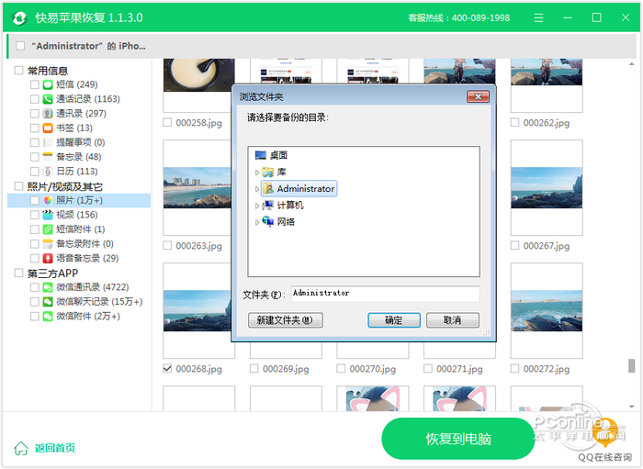Image resolution: width=643 pixels, height=469 pixels.
Task: Select 视频 (156) category
Action: (x=76, y=215)
